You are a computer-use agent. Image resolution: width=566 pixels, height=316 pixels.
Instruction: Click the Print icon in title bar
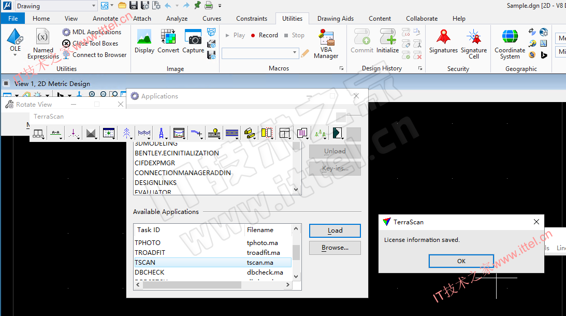[209, 5]
